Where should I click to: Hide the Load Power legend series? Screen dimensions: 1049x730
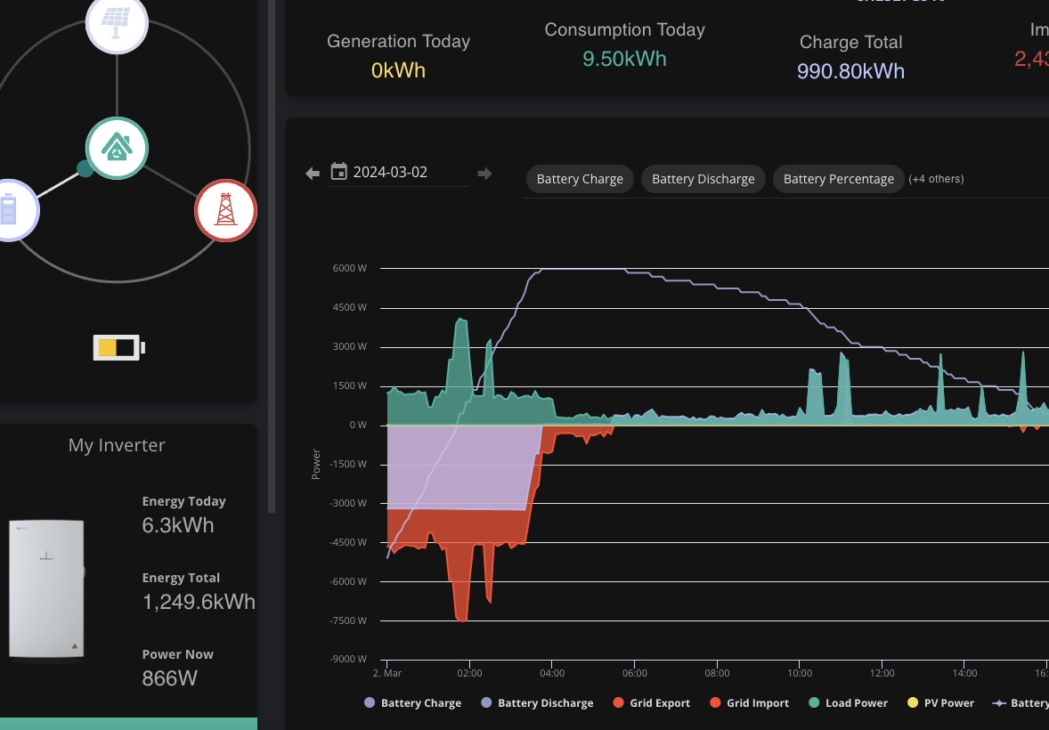point(849,702)
